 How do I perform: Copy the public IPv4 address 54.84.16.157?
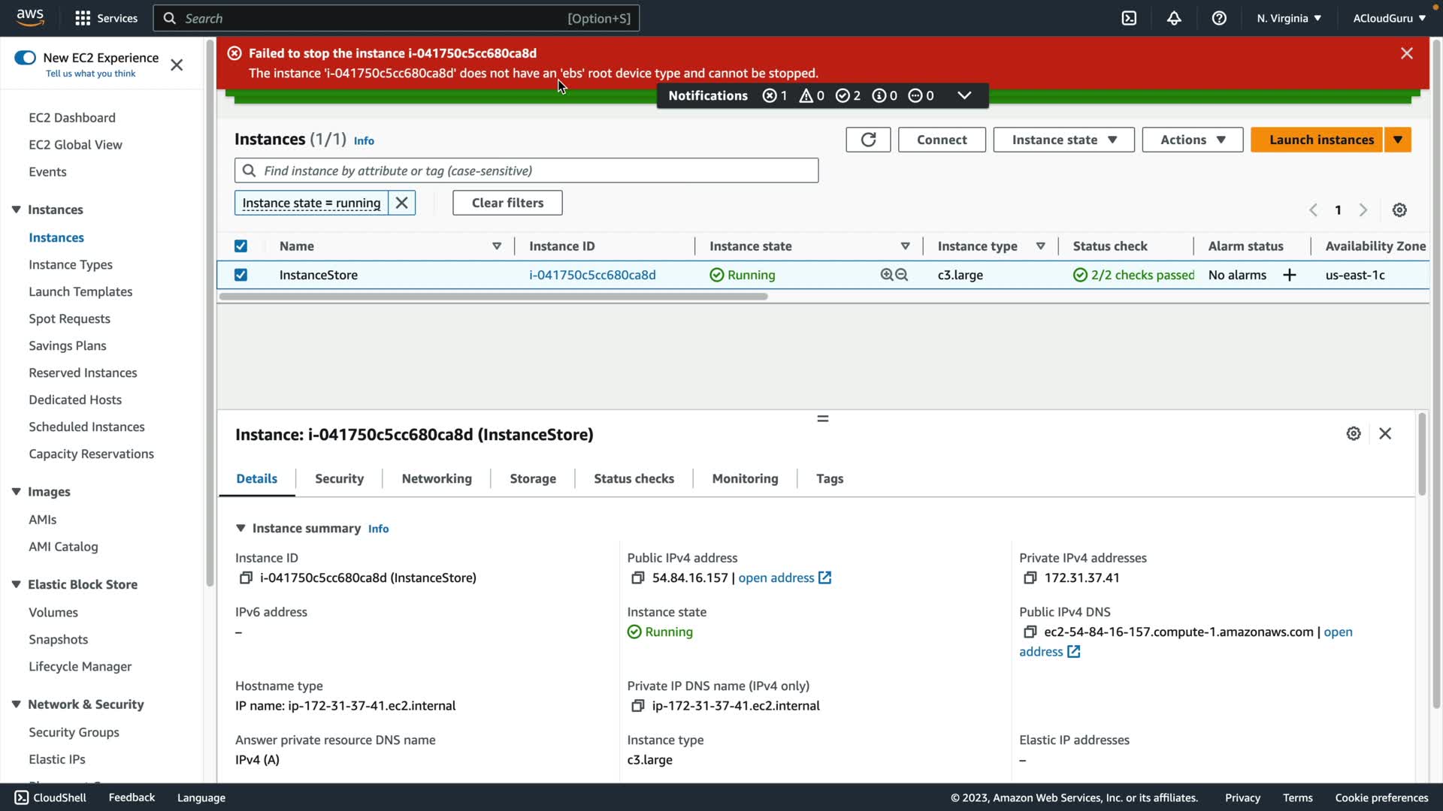(x=638, y=577)
